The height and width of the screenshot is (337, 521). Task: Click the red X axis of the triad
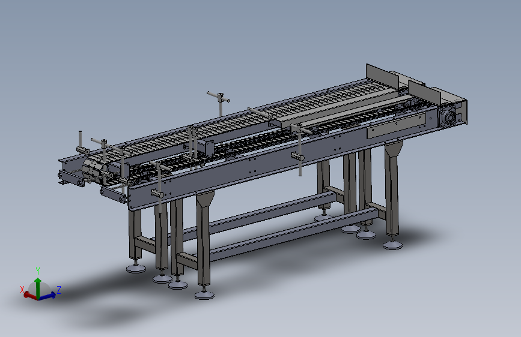[x=31, y=296]
